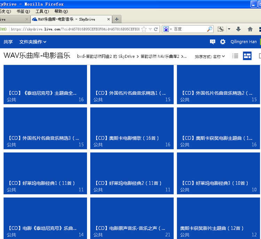
Task: Open the 历史 history menu
Action: coord(5,11)
